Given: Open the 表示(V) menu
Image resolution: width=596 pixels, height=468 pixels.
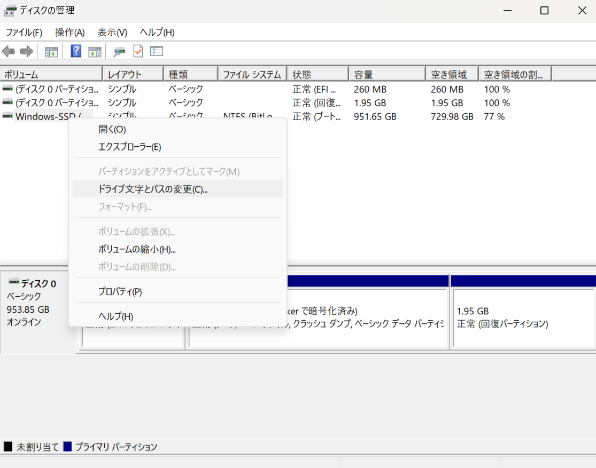Looking at the screenshot, I should point(112,32).
